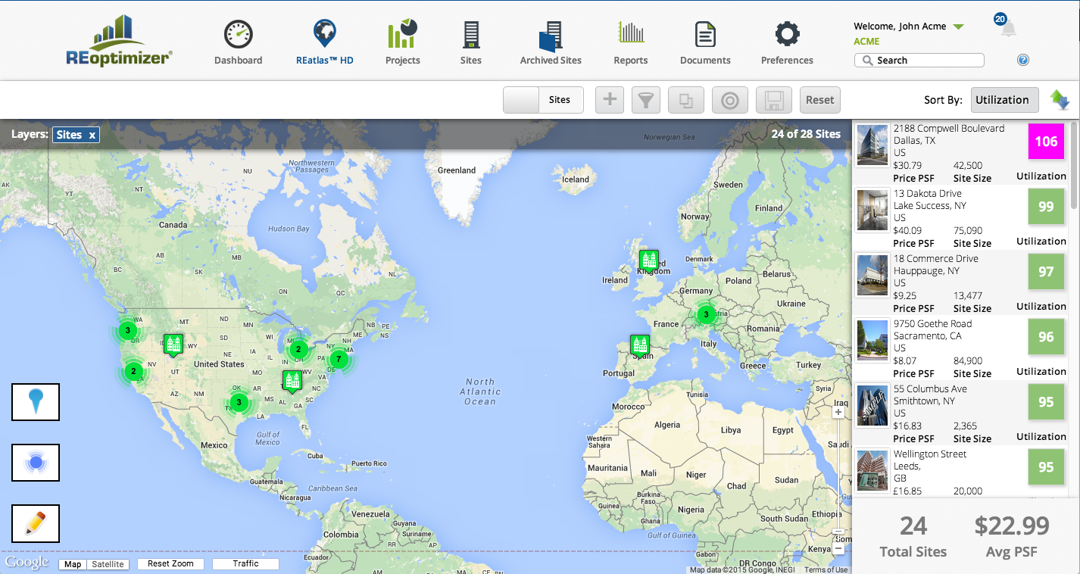Select the blue map pin tool

36,402
